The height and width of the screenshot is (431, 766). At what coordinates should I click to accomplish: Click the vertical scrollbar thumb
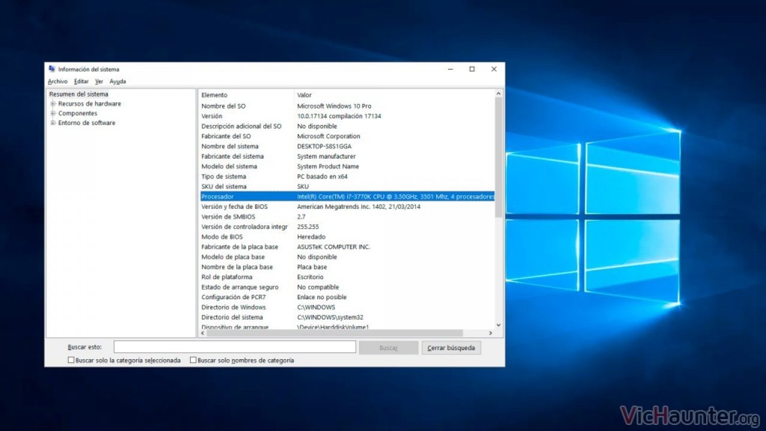coord(498,157)
